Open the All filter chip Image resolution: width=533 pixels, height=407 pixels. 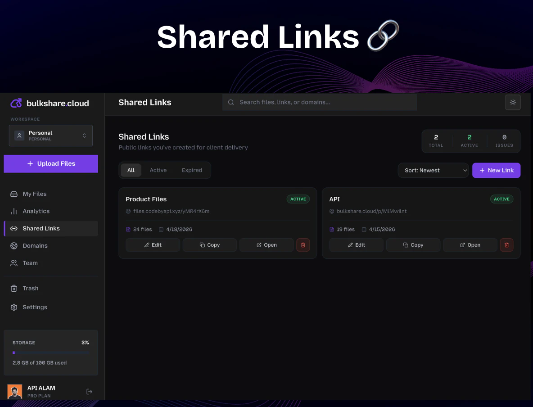tap(131, 170)
